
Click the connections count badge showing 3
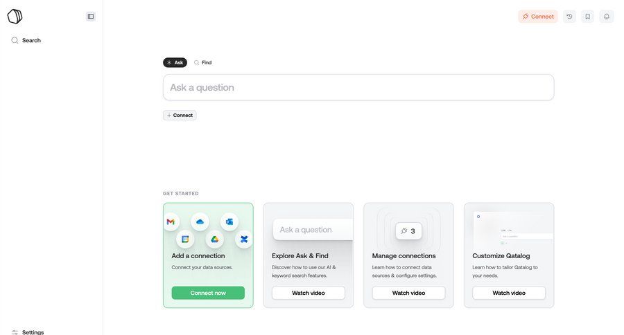click(408, 231)
